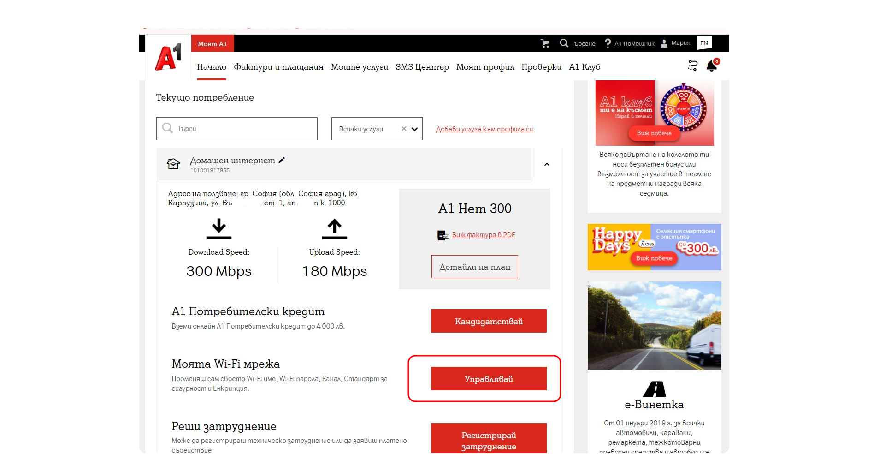Collapse the Домашен интернет section

point(547,165)
